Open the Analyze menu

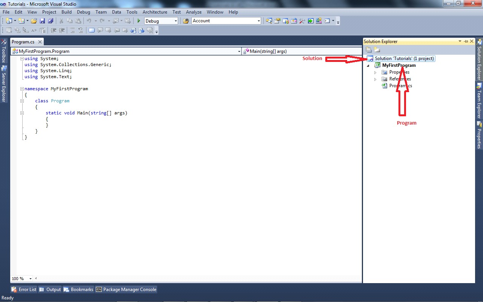(x=194, y=12)
